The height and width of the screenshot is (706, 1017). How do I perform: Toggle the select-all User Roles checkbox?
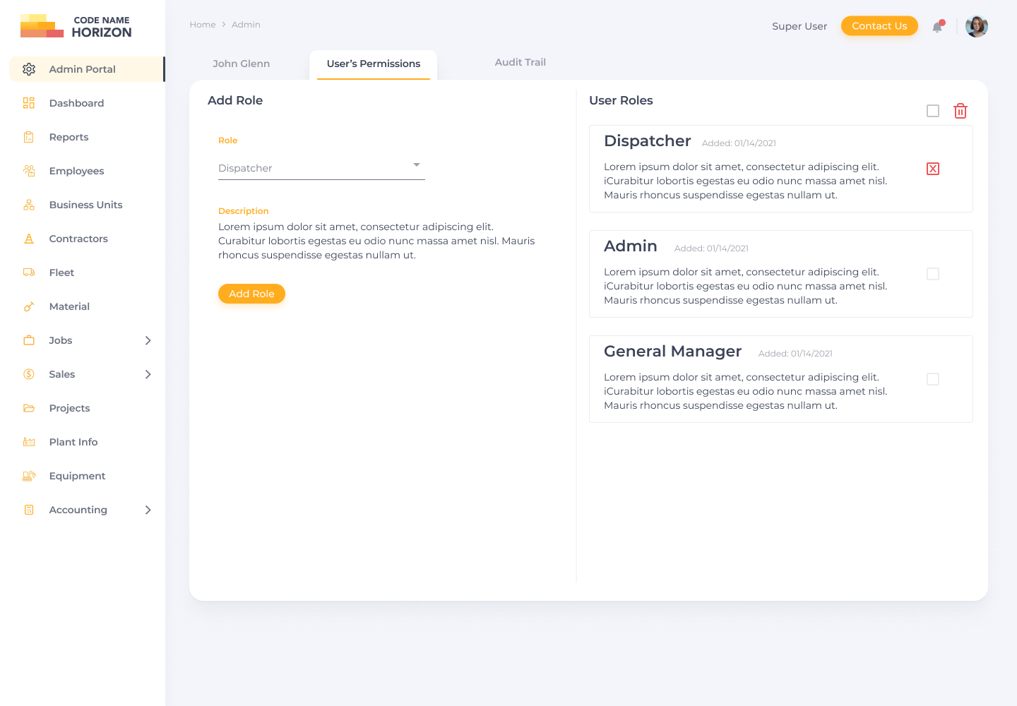[932, 111]
